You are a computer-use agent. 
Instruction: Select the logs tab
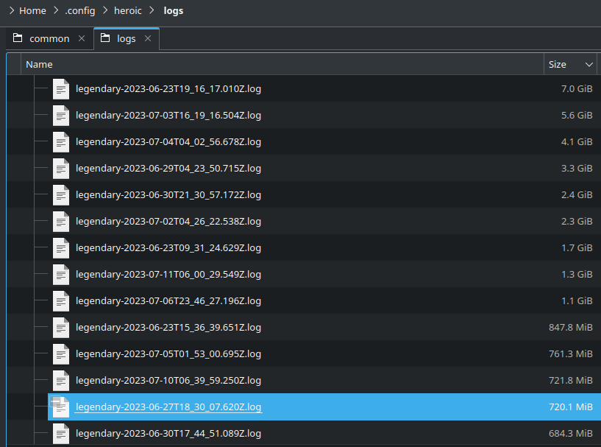click(x=126, y=38)
